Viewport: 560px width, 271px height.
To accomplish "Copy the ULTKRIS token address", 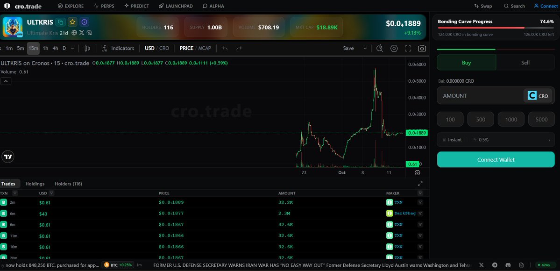I will pyautogui.click(x=61, y=22).
